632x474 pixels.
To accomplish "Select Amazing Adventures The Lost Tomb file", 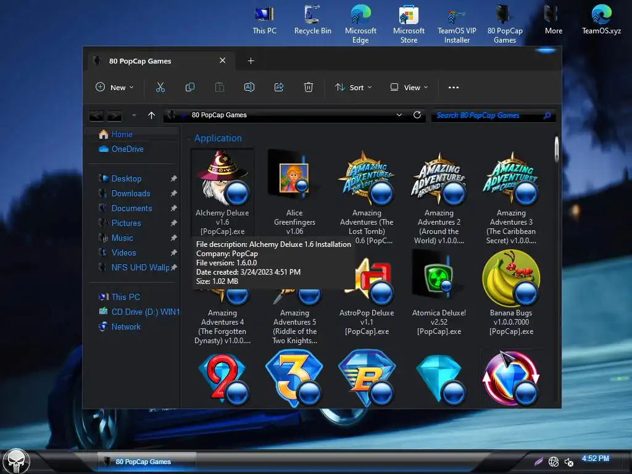I will click(367, 198).
